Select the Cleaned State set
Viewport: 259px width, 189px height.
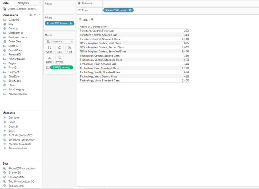tap(16, 177)
